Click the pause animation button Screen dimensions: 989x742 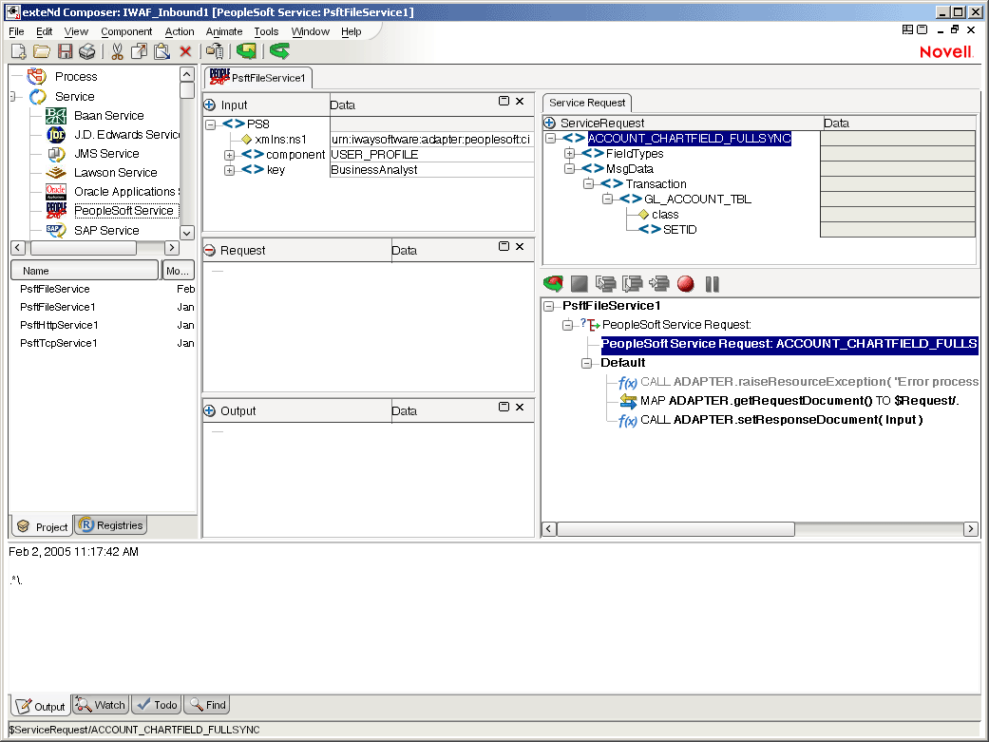point(713,285)
